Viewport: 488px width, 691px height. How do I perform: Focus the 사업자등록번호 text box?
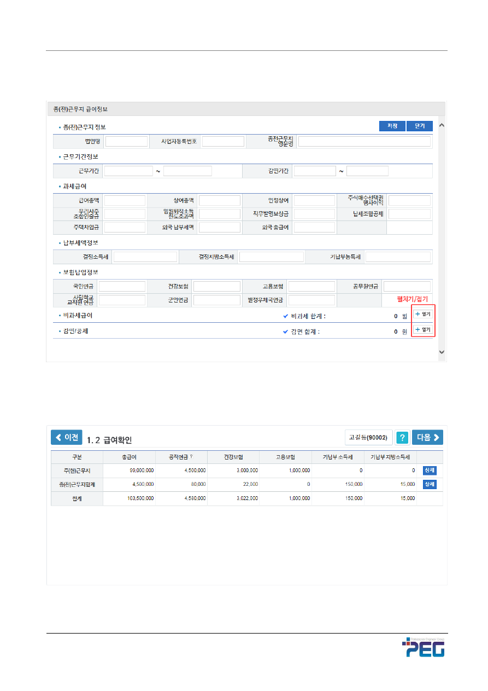223,142
